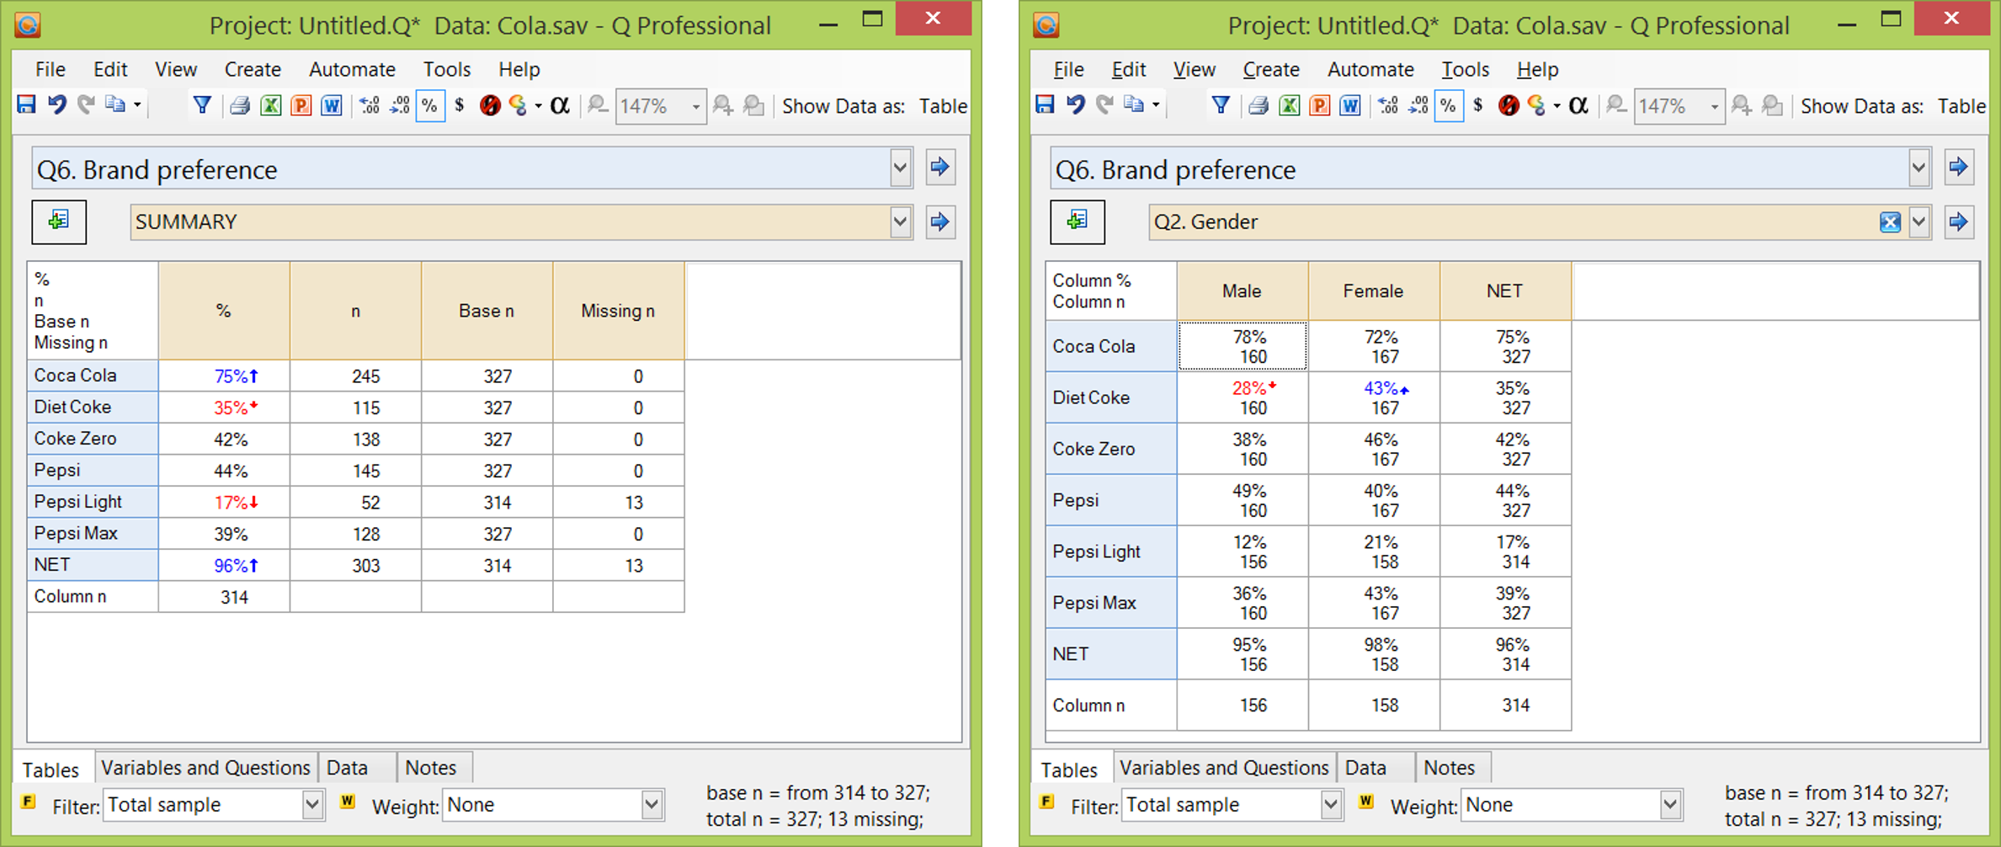
Task: Click blue arrow beside the SUMMARY dropdown
Action: click(x=940, y=222)
